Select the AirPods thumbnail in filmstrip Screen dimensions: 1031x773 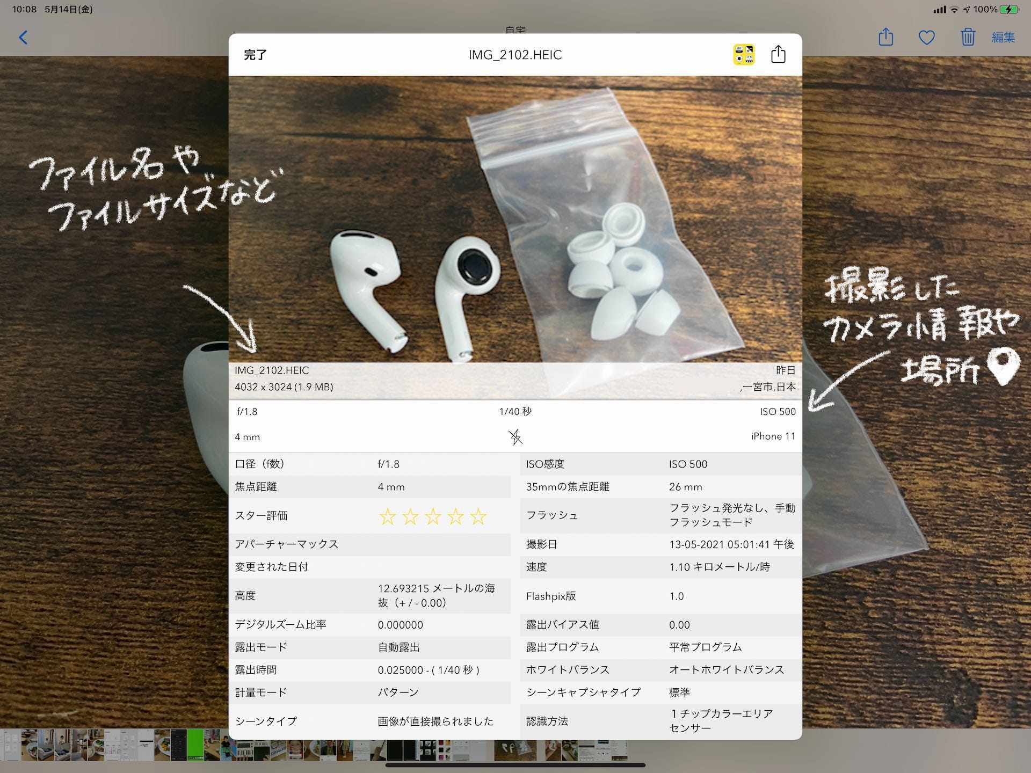pyautogui.click(x=514, y=750)
